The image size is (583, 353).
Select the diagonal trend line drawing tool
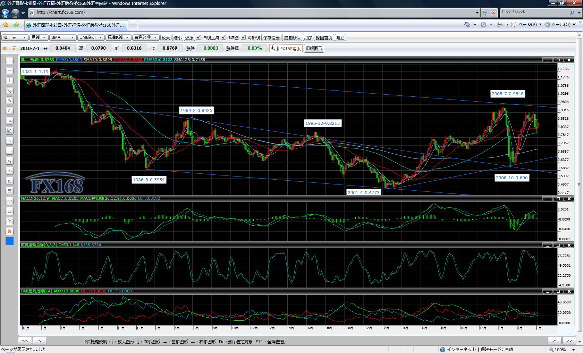10,60
